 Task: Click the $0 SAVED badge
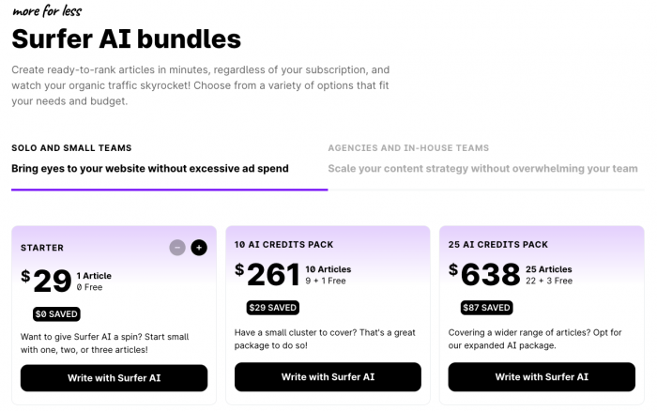pyautogui.click(x=58, y=313)
